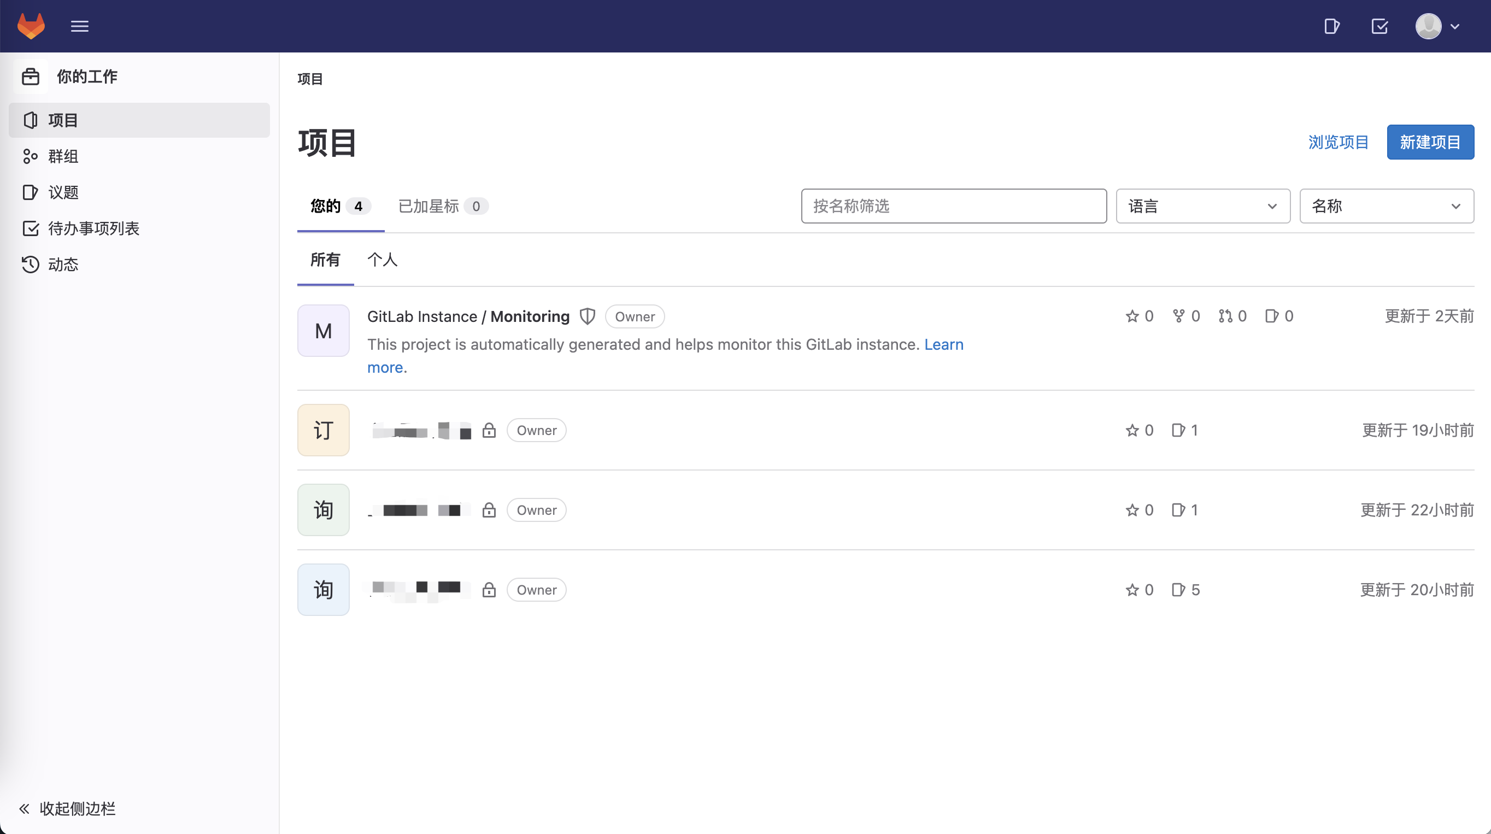Open the GitLab logo home link
1491x834 pixels.
click(31, 26)
